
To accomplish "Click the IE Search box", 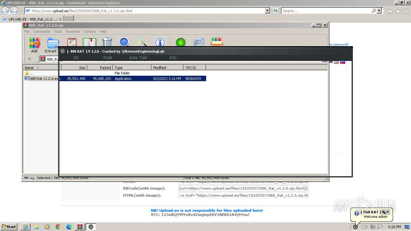I will click(326, 11).
